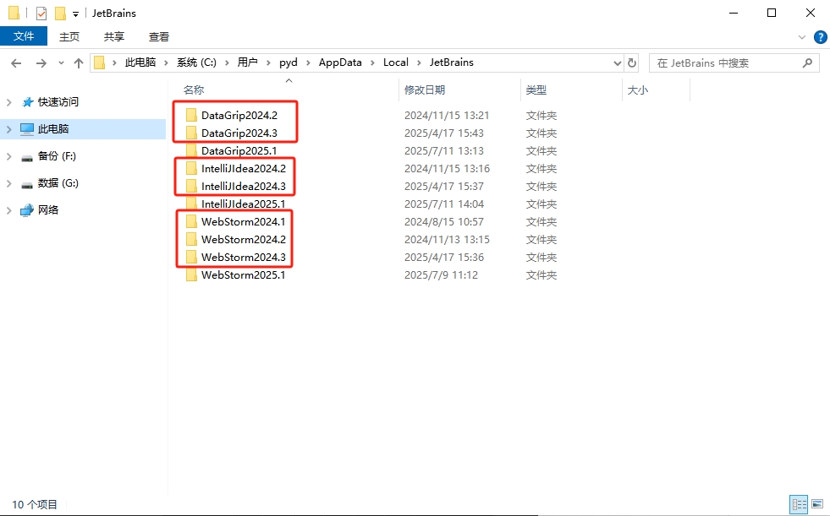Screen dimensions: 830x516
Task: Navigate to AppData in address bar
Action: pyautogui.click(x=340, y=62)
